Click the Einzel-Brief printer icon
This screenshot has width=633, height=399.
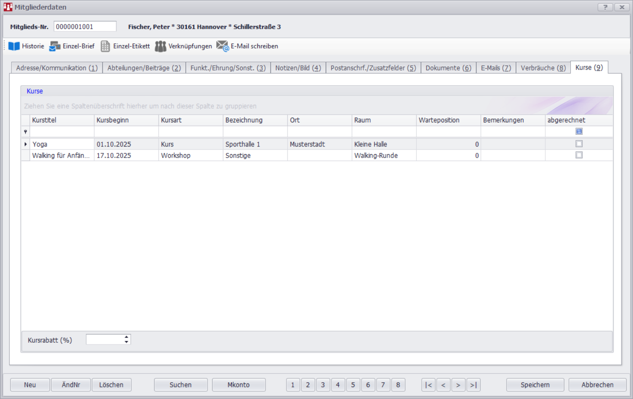[x=55, y=46]
